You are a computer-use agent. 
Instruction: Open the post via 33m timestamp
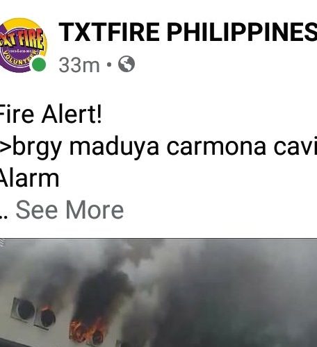click(79, 65)
